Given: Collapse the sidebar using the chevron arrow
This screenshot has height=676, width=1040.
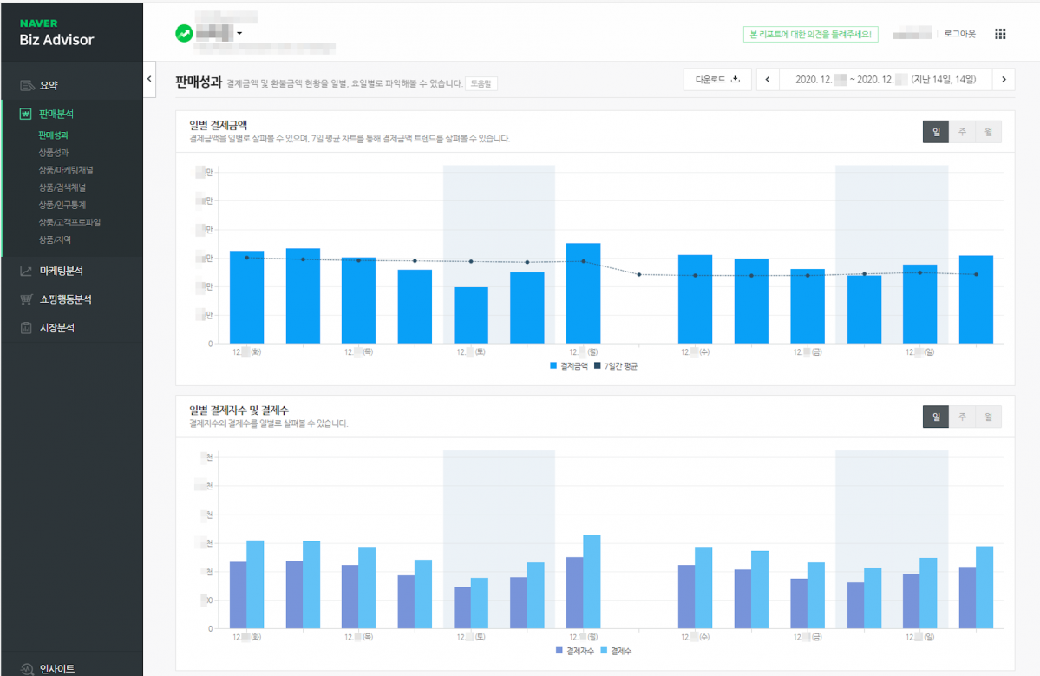Looking at the screenshot, I should point(148,78).
